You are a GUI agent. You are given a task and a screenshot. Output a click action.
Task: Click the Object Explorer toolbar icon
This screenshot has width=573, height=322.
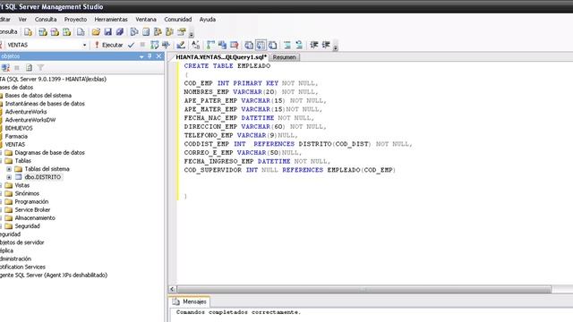click(x=158, y=32)
